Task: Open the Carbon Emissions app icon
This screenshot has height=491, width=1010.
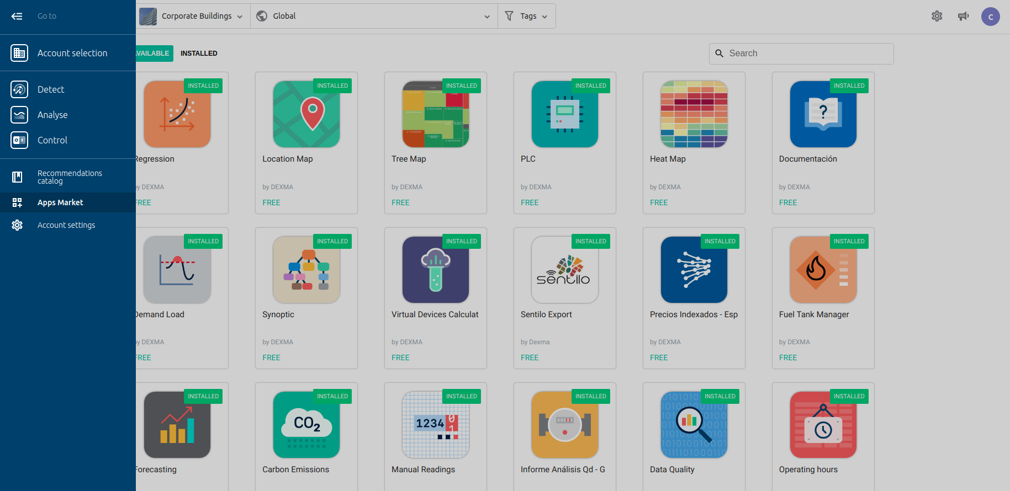Action: [x=306, y=425]
